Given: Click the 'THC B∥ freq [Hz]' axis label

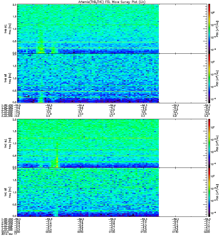Looking at the screenshot, I should coord(8,192).
